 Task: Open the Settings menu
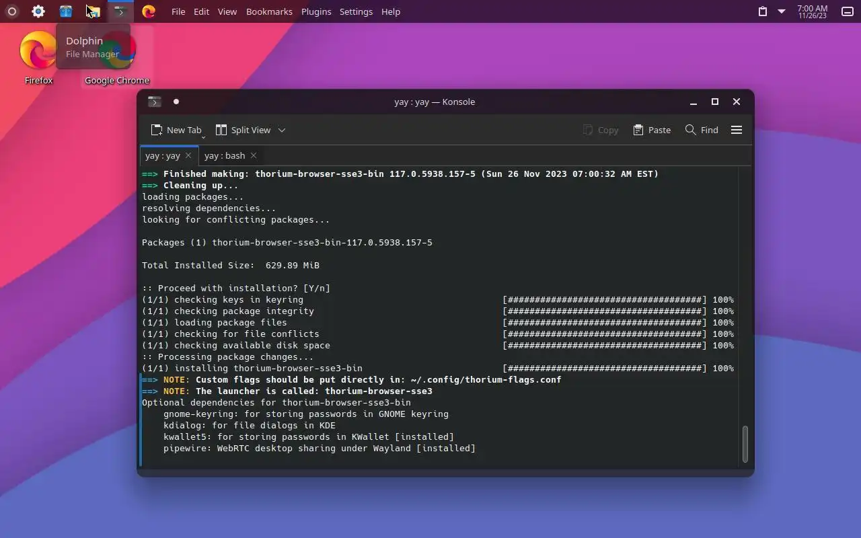[356, 11]
